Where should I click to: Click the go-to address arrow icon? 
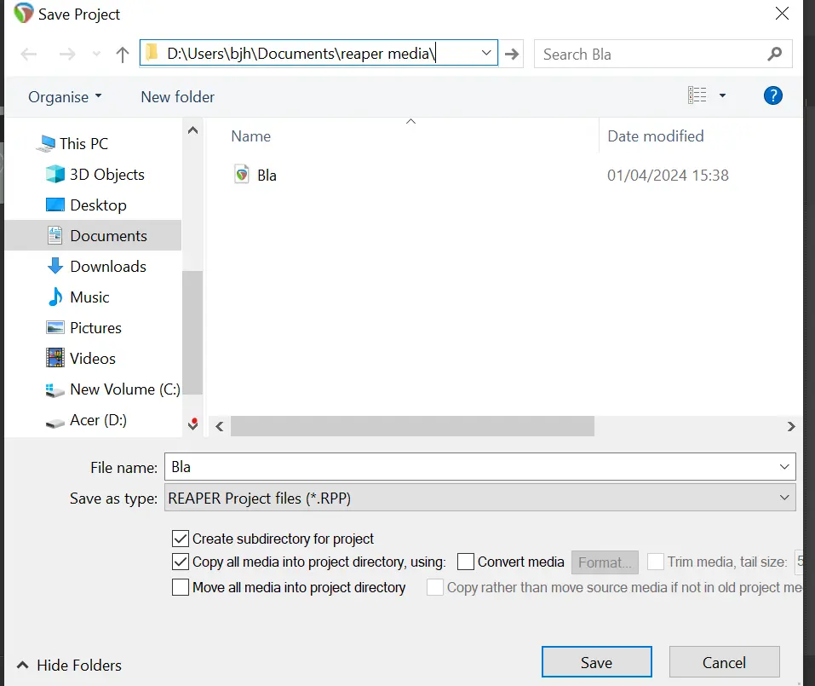pyautogui.click(x=512, y=55)
